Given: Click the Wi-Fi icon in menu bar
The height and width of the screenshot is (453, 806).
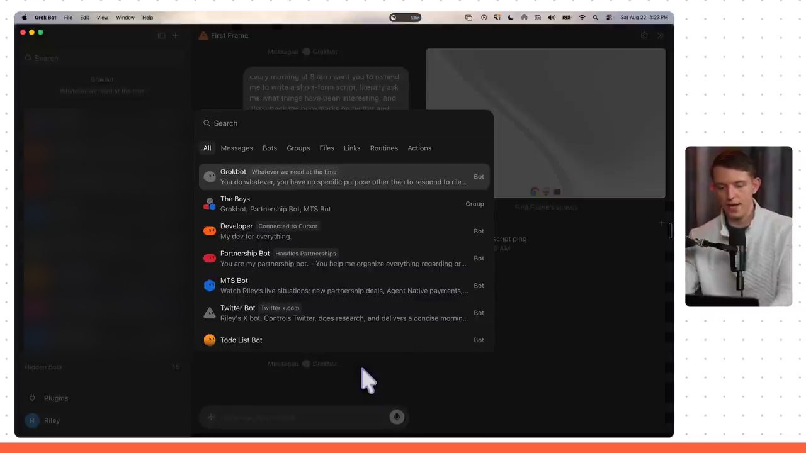Looking at the screenshot, I should (x=582, y=18).
